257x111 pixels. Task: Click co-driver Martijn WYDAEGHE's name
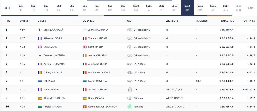coord(99,72)
